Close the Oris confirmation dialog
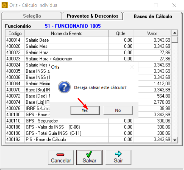The image size is (184, 170). tap(132, 67)
